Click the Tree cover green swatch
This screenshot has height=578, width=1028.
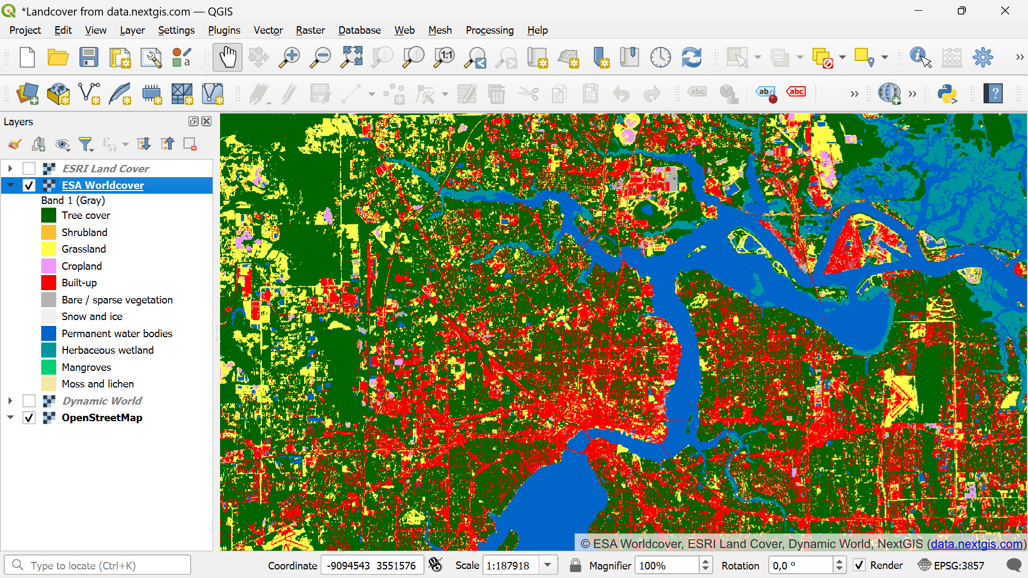click(x=49, y=216)
